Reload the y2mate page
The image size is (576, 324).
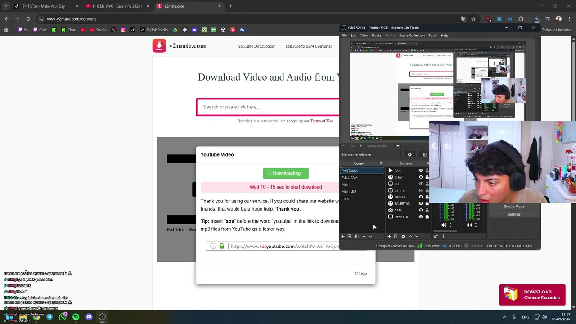click(x=28, y=19)
